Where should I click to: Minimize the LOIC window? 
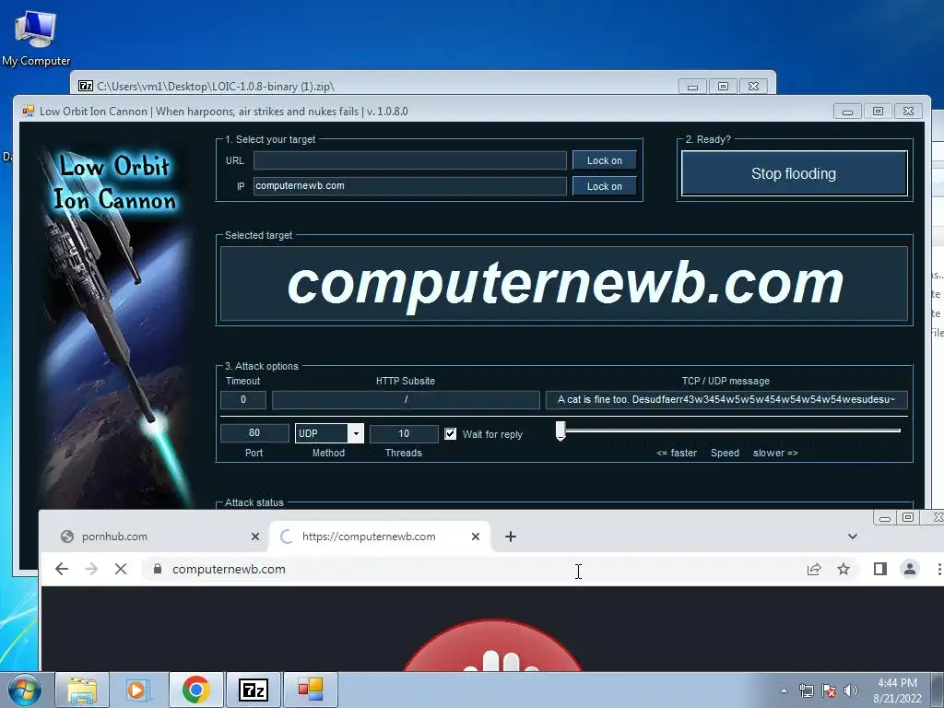(x=848, y=112)
